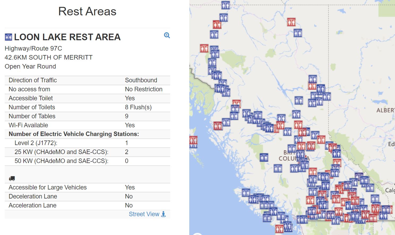The image size is (395, 235).
Task: Click the 'Level 2 (J1772):' label
Action: pyautogui.click(x=36, y=143)
